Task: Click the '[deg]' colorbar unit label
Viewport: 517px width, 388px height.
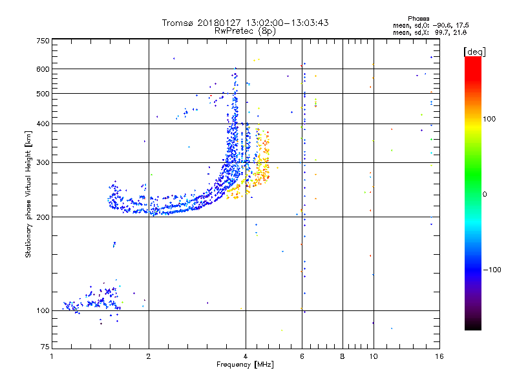Action: [x=474, y=52]
